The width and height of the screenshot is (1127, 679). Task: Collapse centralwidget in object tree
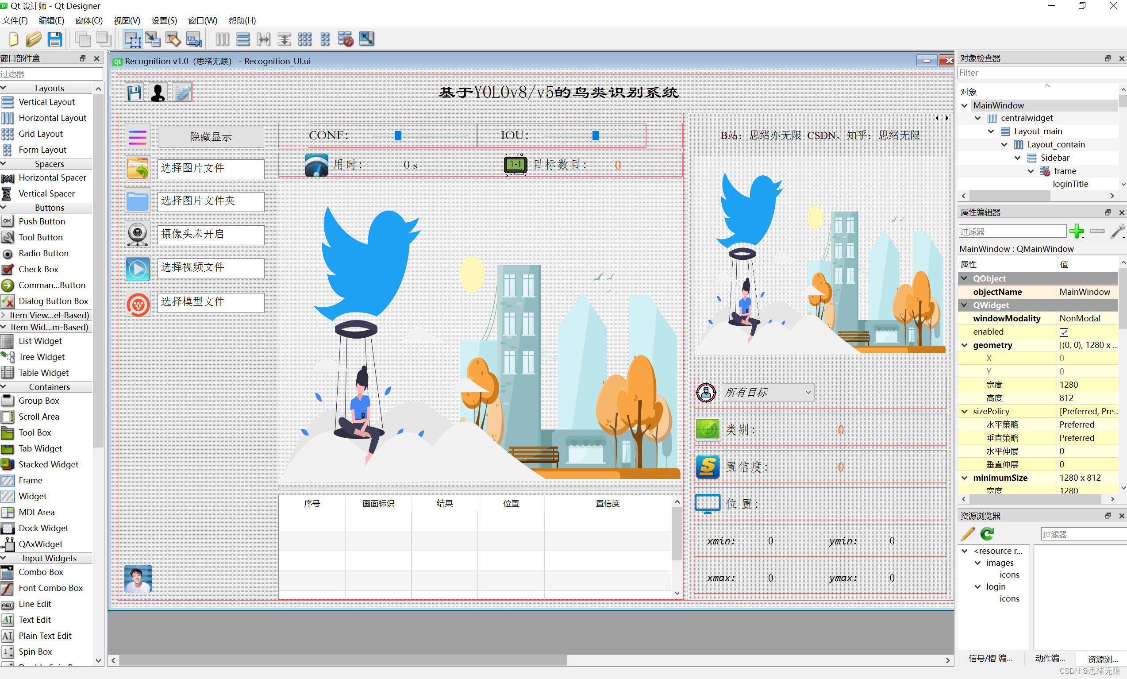977,118
